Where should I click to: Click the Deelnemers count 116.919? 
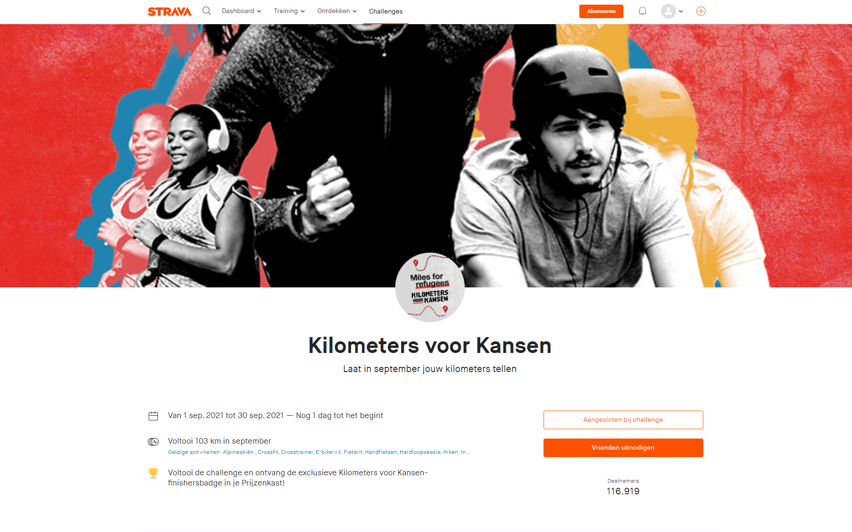tap(623, 491)
